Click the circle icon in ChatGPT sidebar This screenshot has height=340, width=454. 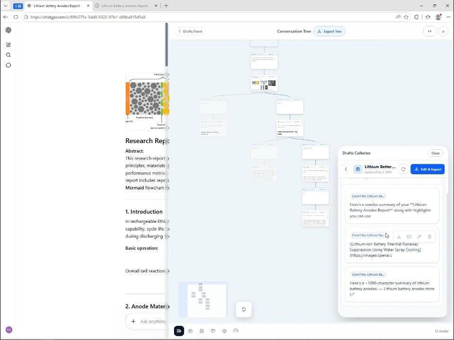click(x=9, y=65)
